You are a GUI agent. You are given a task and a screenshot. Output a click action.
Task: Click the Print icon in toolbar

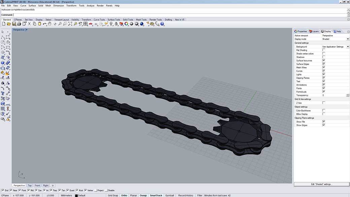point(19,24)
